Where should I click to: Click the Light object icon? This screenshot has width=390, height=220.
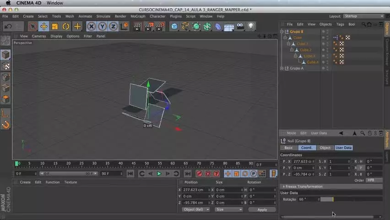pyautogui.click(x=251, y=27)
